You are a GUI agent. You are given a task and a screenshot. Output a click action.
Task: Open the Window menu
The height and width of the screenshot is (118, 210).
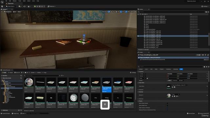[14, 1]
